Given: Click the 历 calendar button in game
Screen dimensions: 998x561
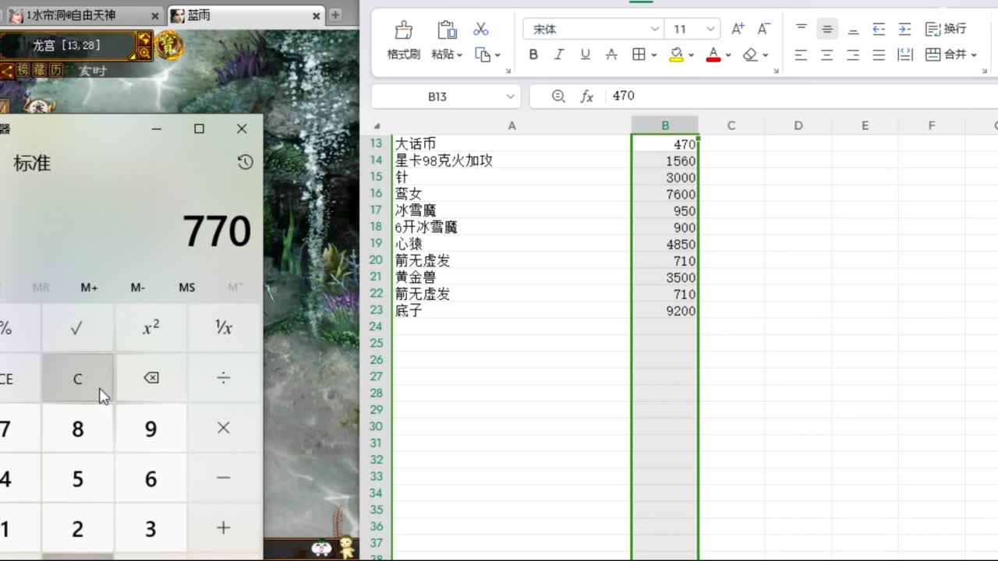Looking at the screenshot, I should pyautogui.click(x=56, y=70).
